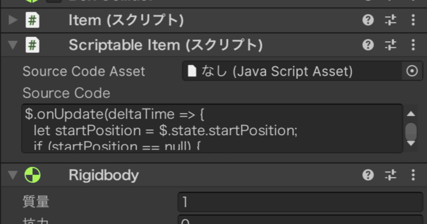Click the Scriptable Item script icon
The image size is (427, 224).
coord(32,45)
